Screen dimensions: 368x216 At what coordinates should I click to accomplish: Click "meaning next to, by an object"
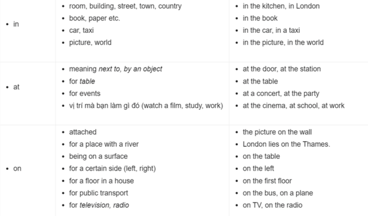point(116,69)
